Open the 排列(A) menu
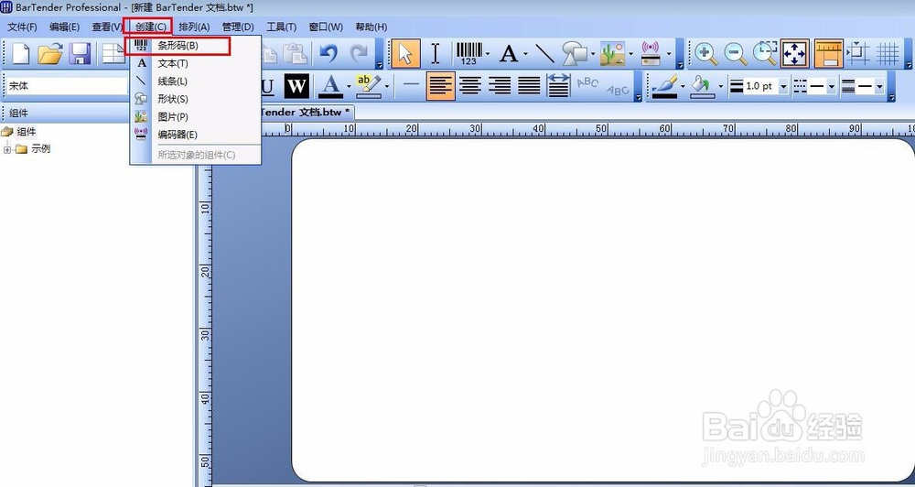 pos(194,27)
